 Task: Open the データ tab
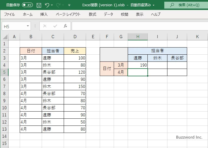point(108,14)
